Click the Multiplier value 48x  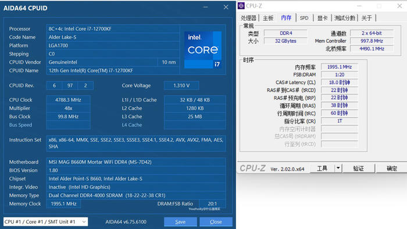coord(68,108)
